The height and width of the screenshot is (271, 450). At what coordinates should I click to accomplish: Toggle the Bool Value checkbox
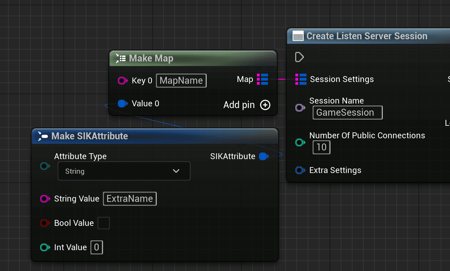[x=104, y=223]
